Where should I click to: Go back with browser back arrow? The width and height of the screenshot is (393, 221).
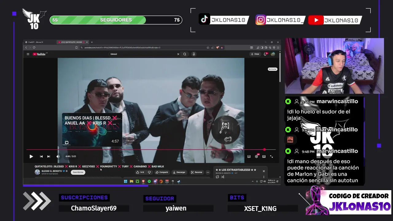26,48
